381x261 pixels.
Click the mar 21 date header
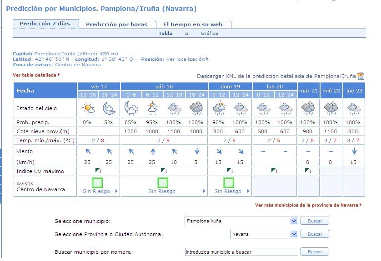pyautogui.click(x=308, y=91)
